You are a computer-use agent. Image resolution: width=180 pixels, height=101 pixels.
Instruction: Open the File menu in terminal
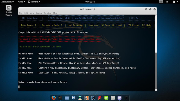coord(21,13)
